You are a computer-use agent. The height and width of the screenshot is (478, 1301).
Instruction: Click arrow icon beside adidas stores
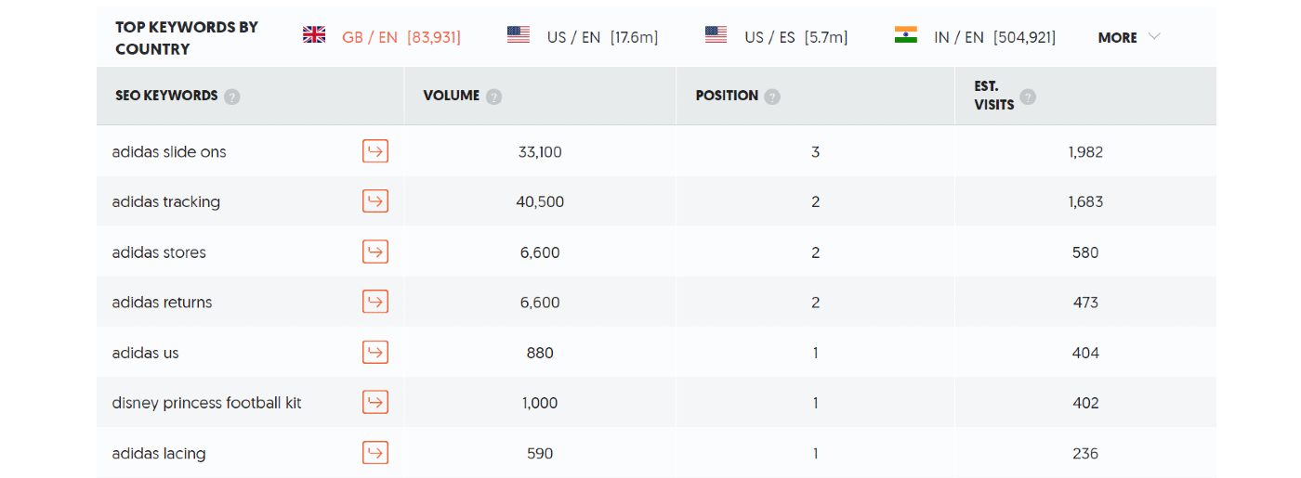(375, 252)
